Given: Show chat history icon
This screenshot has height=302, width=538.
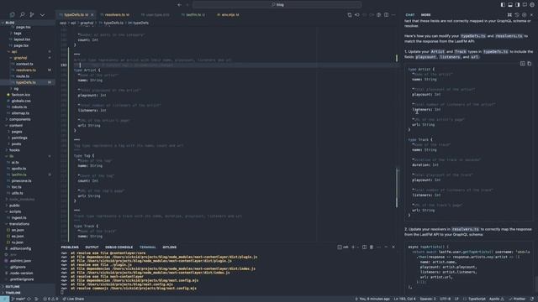Looking at the screenshot, I should coord(517,15).
